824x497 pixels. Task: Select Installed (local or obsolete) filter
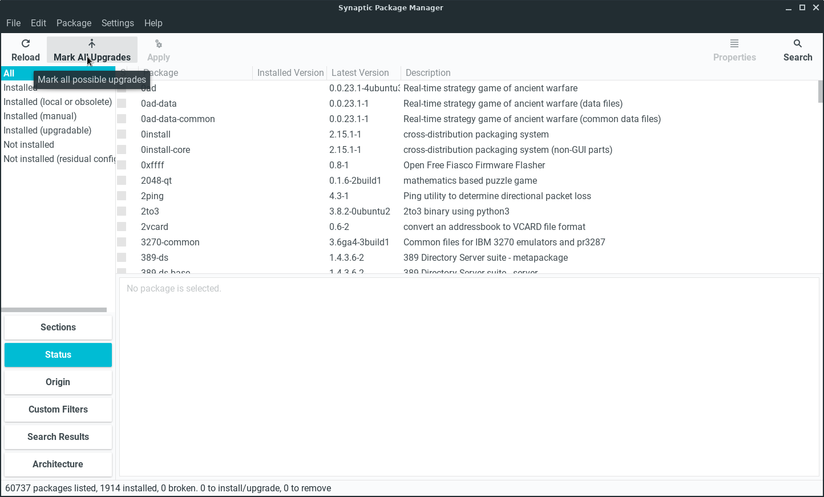(58, 102)
